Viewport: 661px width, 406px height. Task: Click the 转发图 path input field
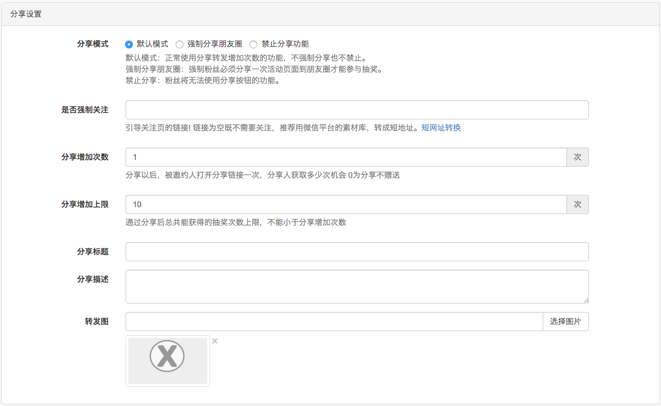[x=334, y=322]
